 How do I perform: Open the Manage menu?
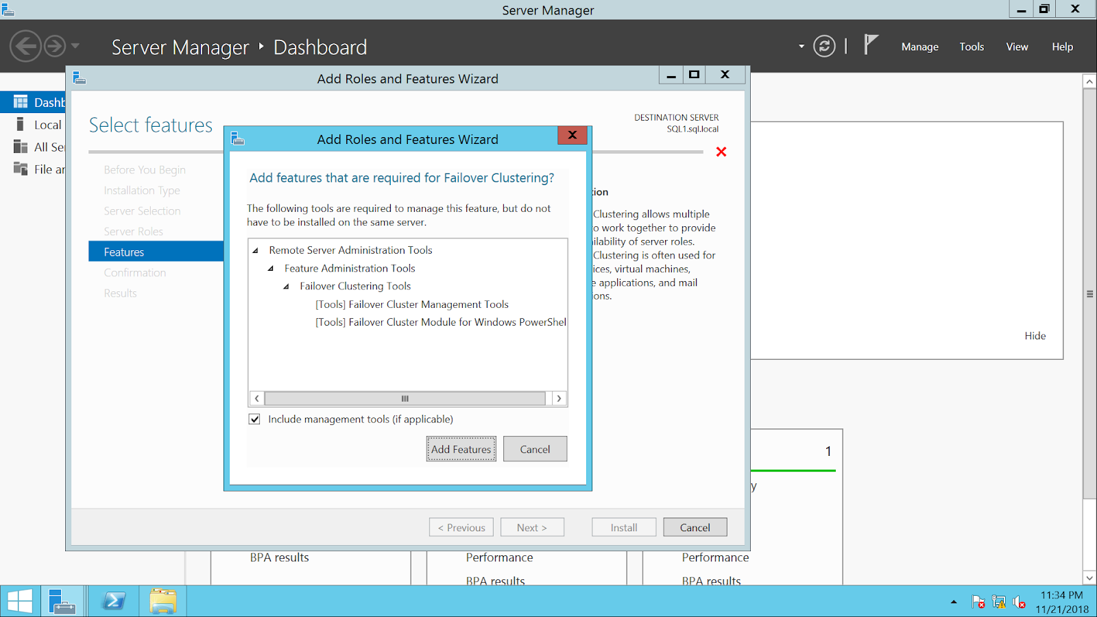919,46
